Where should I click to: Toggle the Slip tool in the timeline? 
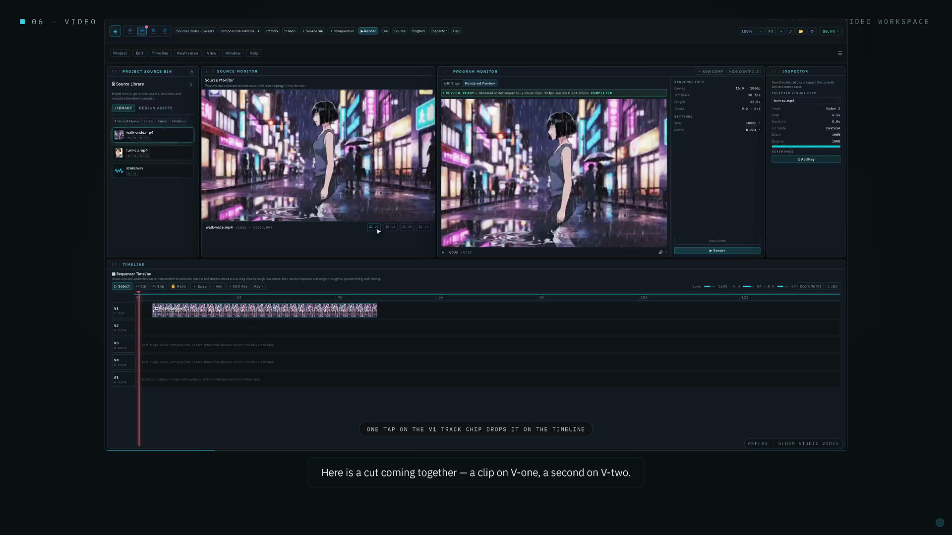(x=159, y=286)
